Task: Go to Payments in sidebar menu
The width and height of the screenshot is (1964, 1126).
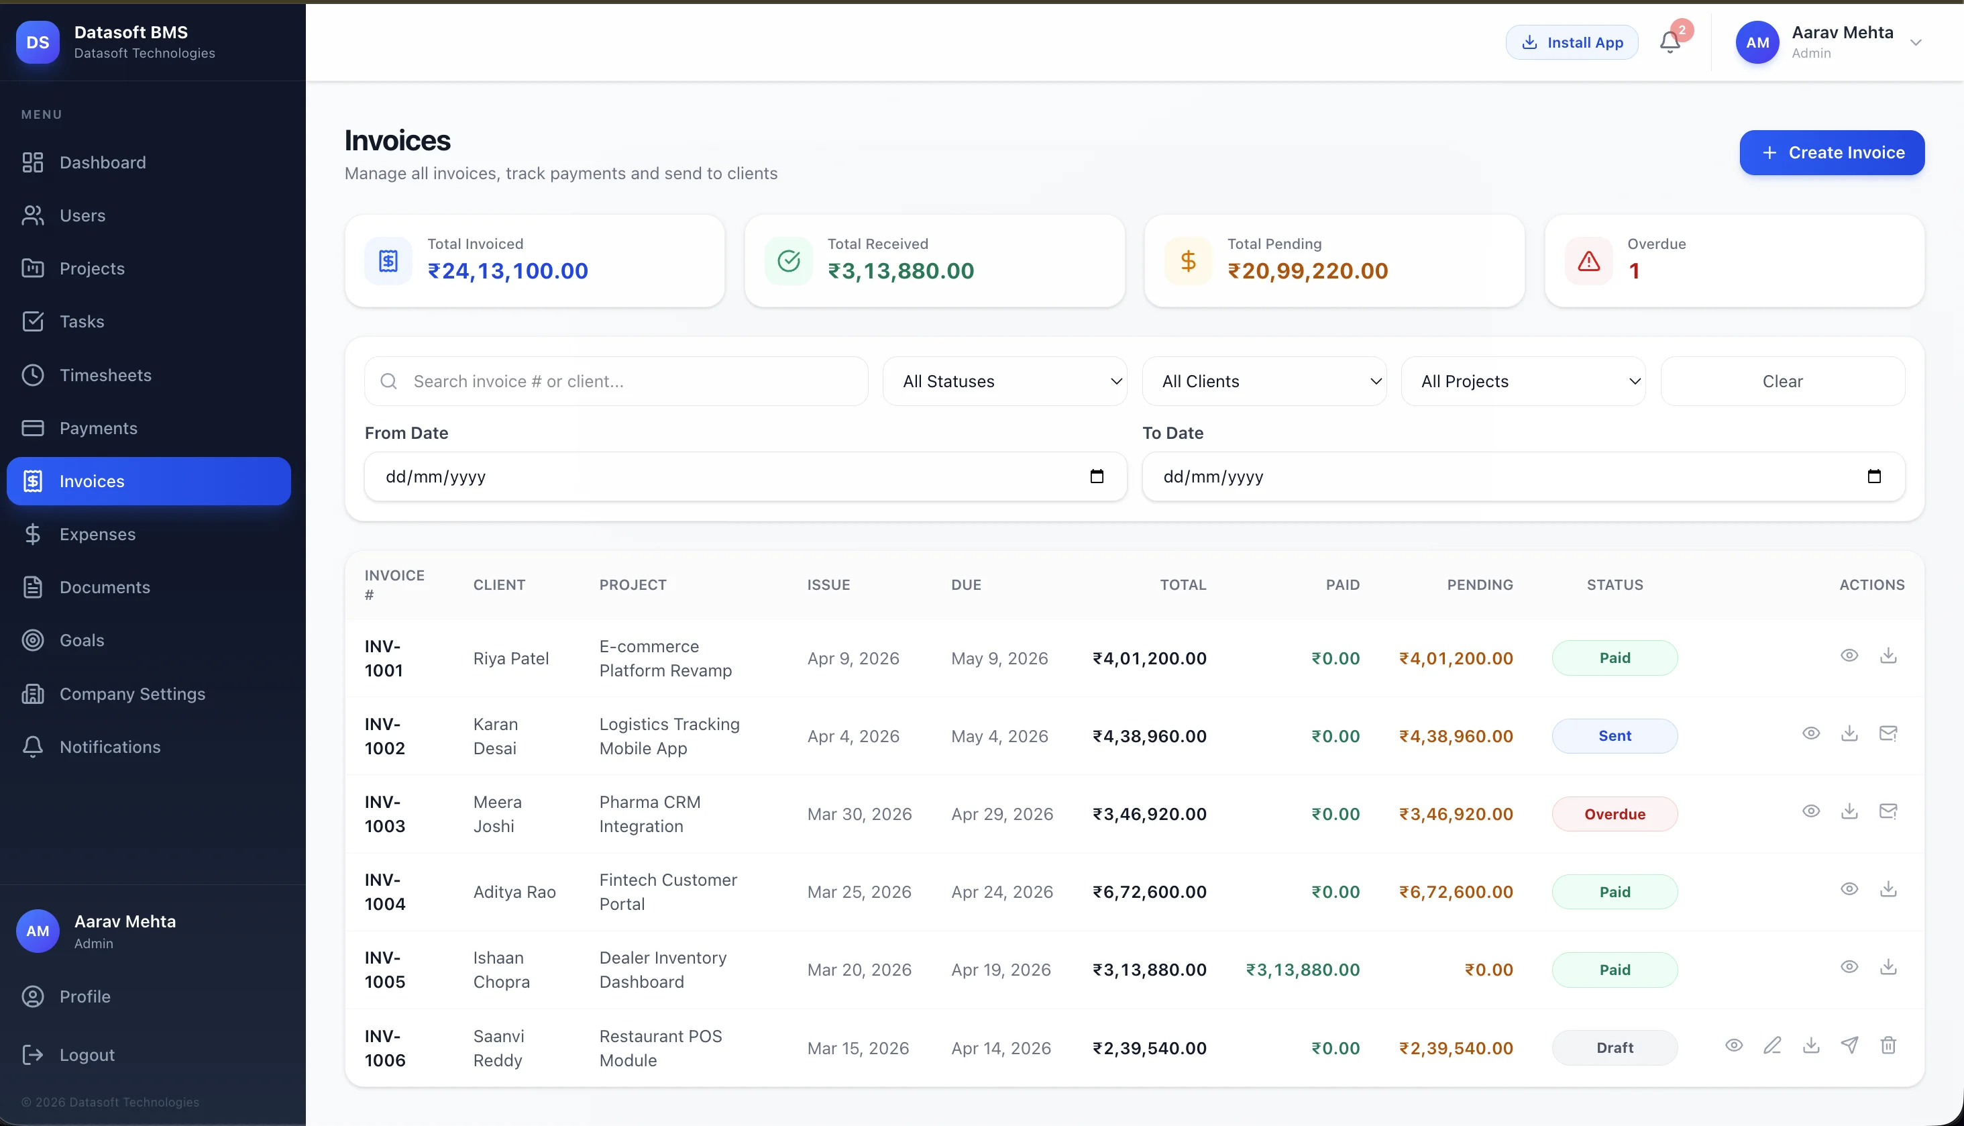Action: tap(98, 428)
